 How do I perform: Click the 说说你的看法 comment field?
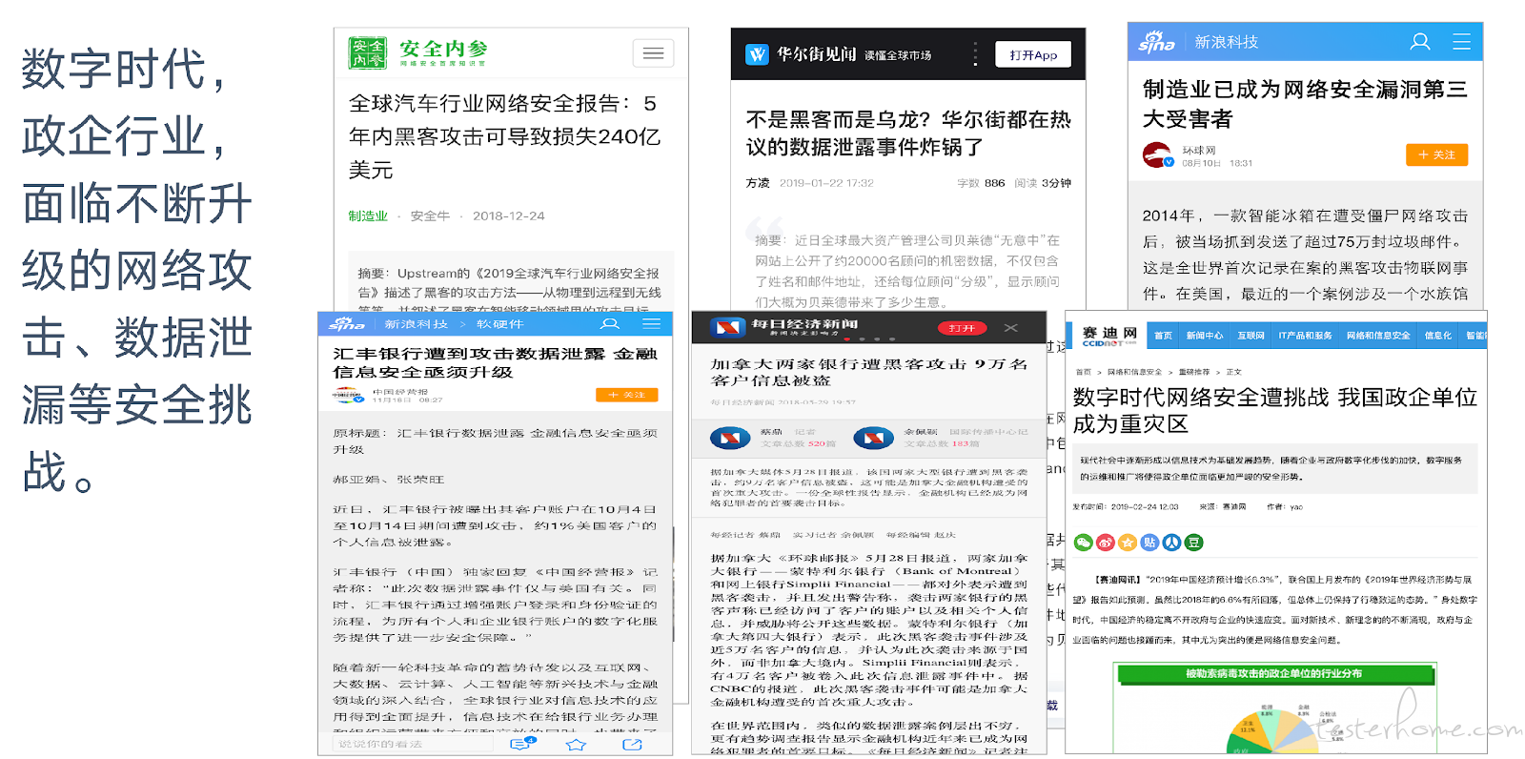coord(413,744)
